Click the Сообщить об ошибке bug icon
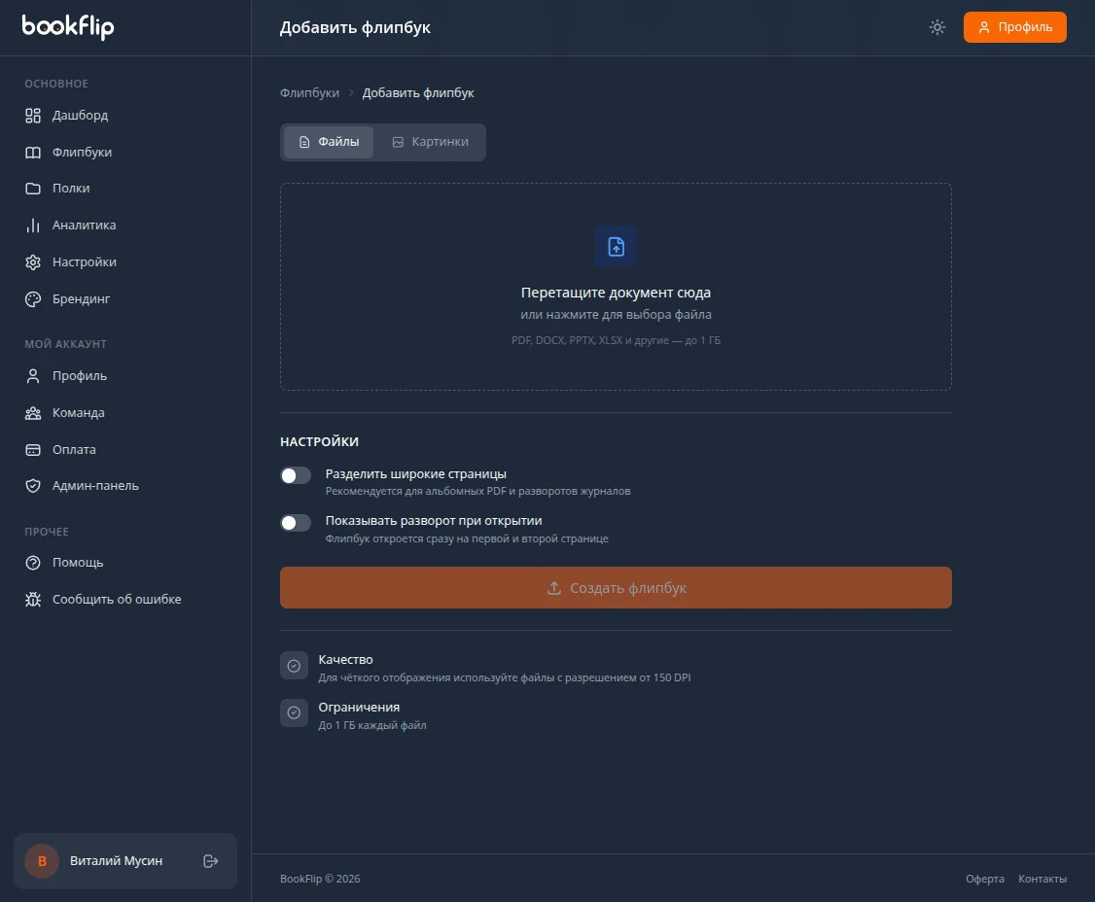Viewport: 1095px width, 902px height. [x=33, y=599]
